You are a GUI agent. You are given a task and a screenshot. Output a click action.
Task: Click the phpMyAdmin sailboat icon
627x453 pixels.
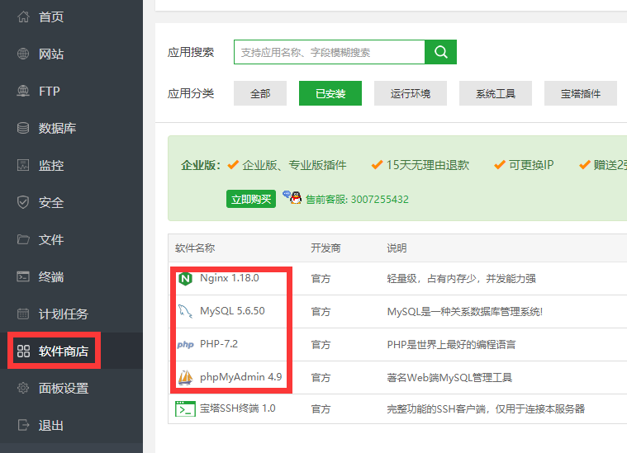click(185, 378)
